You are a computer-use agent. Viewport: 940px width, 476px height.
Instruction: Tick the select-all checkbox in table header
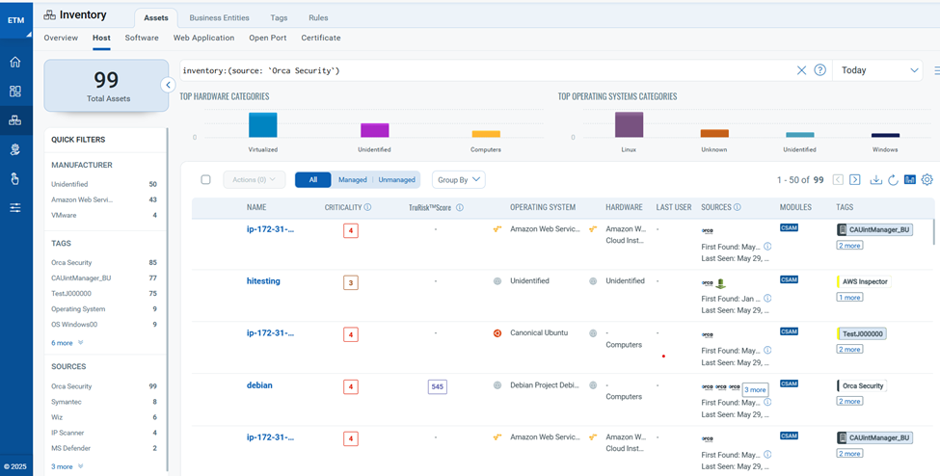pyautogui.click(x=205, y=179)
